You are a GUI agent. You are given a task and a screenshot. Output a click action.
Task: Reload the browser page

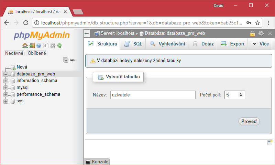pos(26,23)
